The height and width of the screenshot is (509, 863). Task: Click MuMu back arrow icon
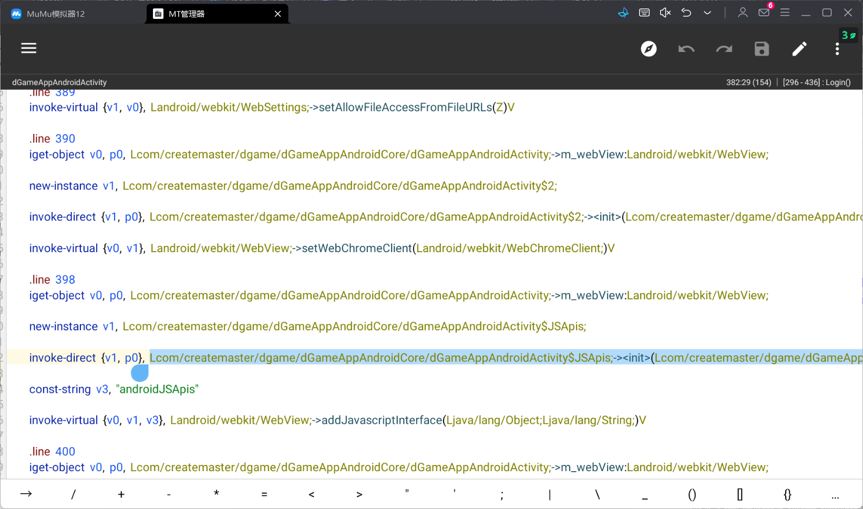point(686,13)
